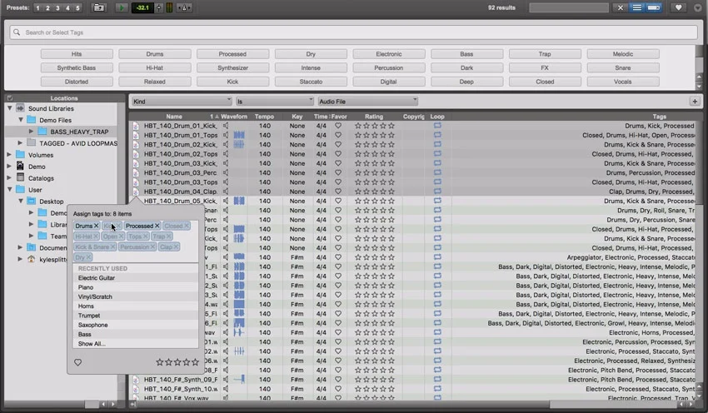Viewport: 708px width, 413px height.
Task: Click the green level meter in toolbar
Action: 169,7
